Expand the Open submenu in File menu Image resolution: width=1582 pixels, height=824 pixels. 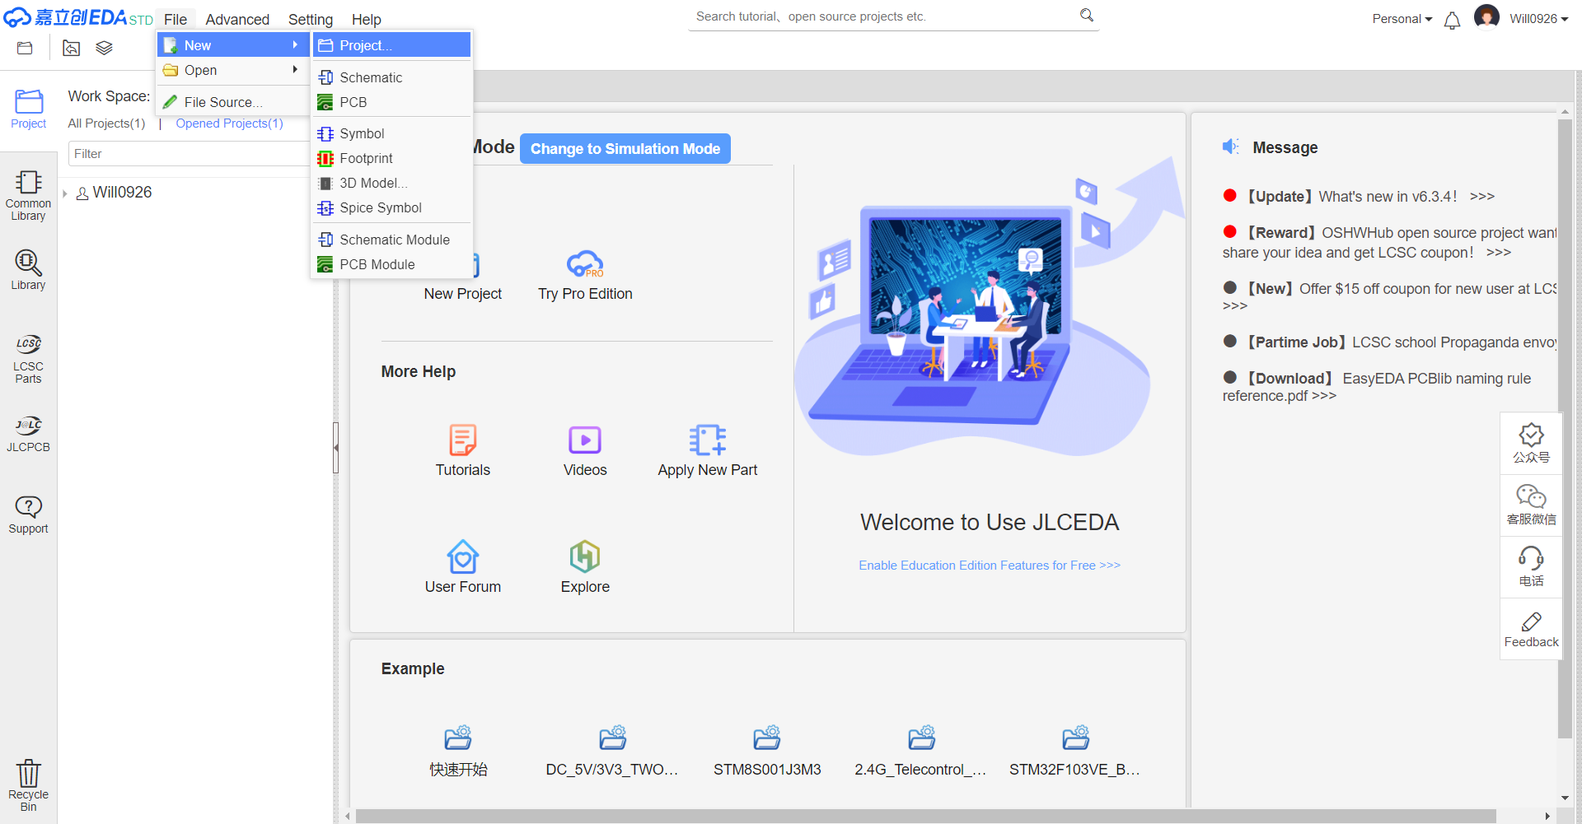[x=231, y=71]
